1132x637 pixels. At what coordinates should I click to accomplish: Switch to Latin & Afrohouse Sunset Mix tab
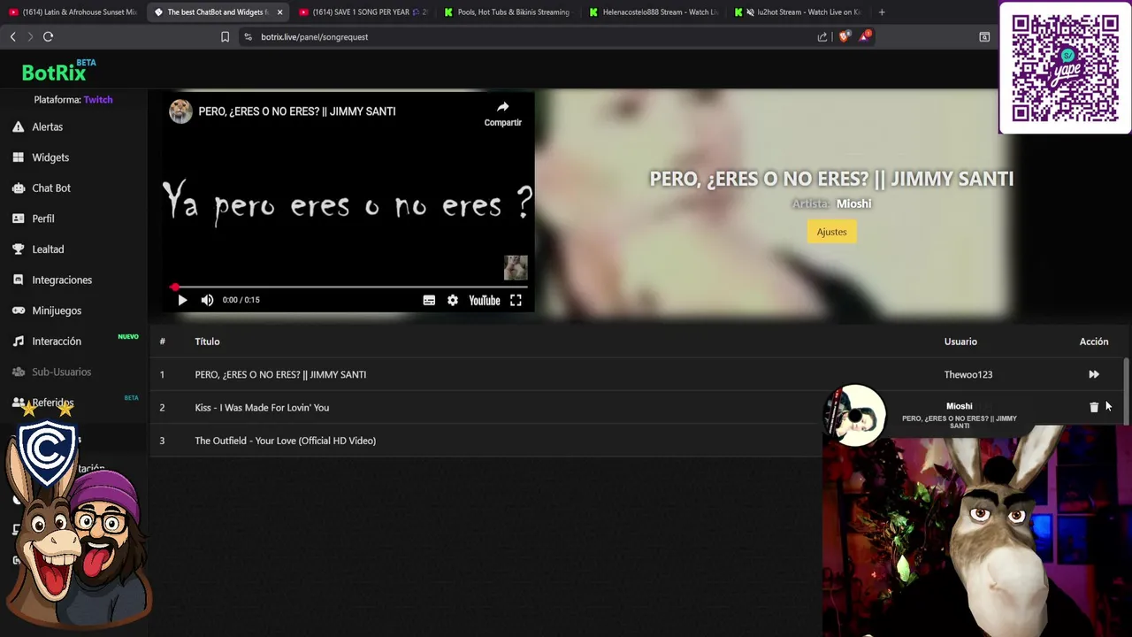tap(73, 12)
